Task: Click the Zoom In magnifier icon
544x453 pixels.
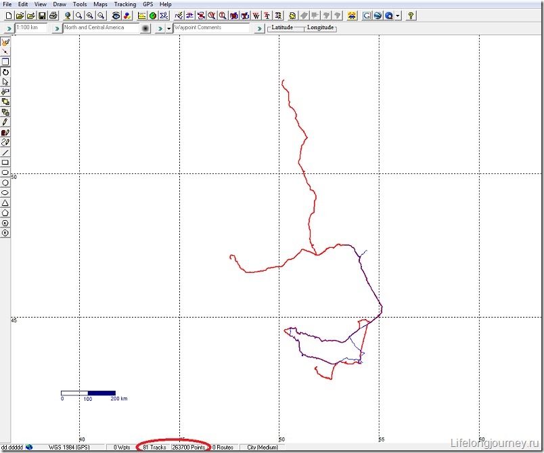Action: (89, 15)
